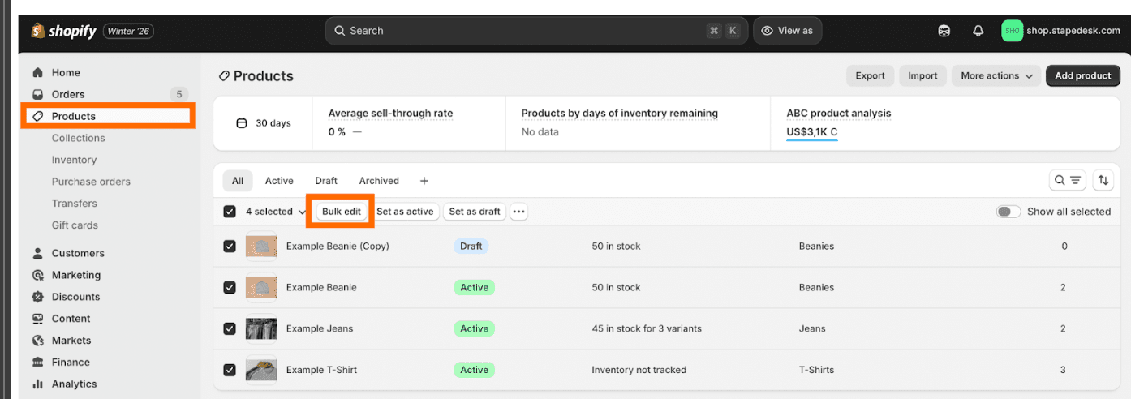Screen dimensions: 1131x399
Task: Click the Add product button
Action: (x=1083, y=75)
